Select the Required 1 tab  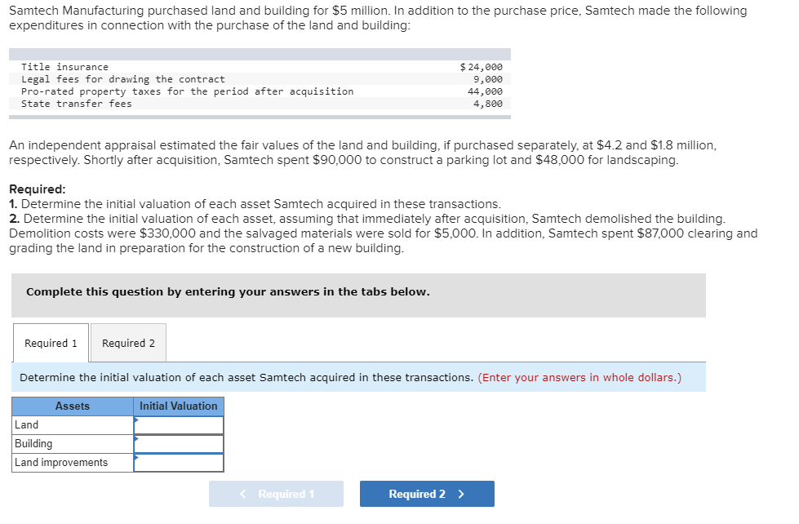pos(50,343)
